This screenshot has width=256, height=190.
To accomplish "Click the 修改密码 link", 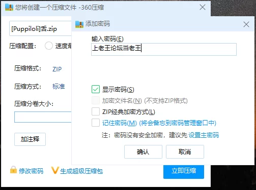I will pyautogui.click(x=31, y=171).
